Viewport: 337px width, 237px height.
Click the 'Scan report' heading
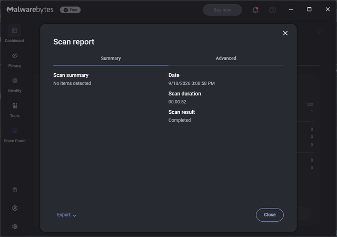74,42
